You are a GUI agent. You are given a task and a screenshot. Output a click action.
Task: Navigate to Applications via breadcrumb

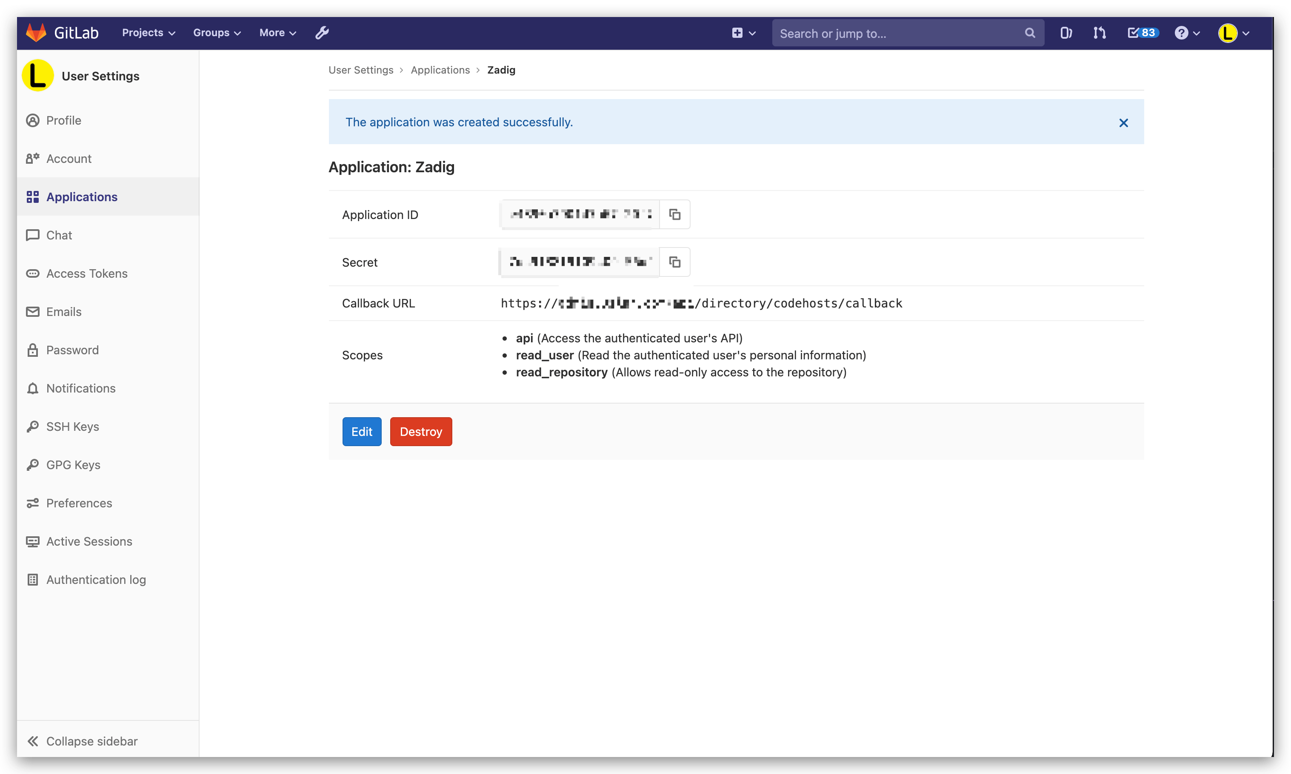440,69
